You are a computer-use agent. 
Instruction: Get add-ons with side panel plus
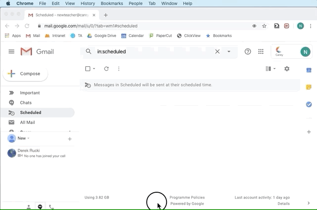coord(309,132)
